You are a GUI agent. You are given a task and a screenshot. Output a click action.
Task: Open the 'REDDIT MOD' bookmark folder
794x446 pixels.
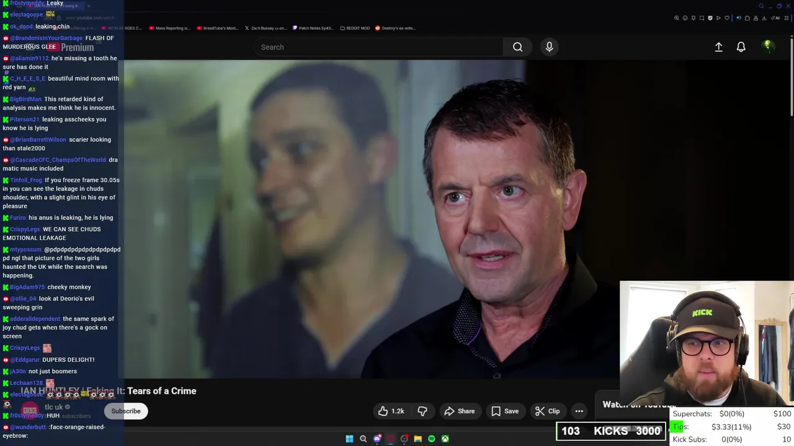coord(355,28)
